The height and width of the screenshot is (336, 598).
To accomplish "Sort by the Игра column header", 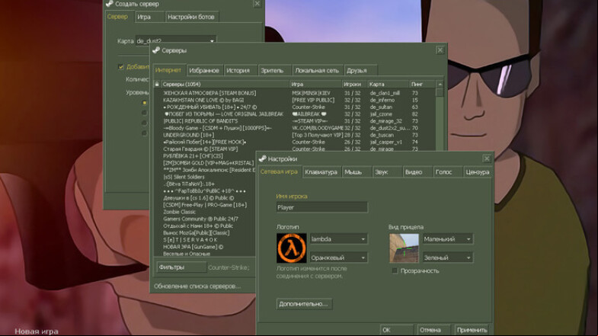I will [x=316, y=84].
